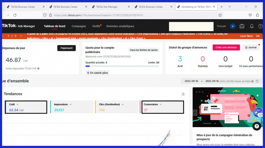
Task: Export Tendances data with the file icon
Action: (183, 94)
